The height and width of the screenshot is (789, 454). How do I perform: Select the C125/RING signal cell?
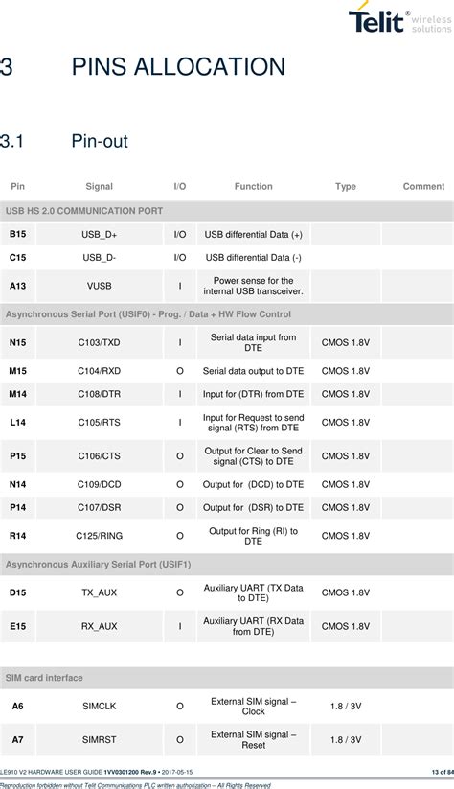coord(99,536)
